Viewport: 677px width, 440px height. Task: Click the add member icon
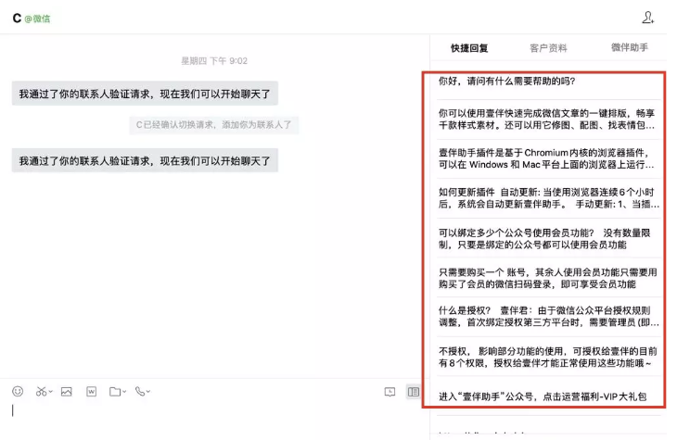click(x=647, y=18)
